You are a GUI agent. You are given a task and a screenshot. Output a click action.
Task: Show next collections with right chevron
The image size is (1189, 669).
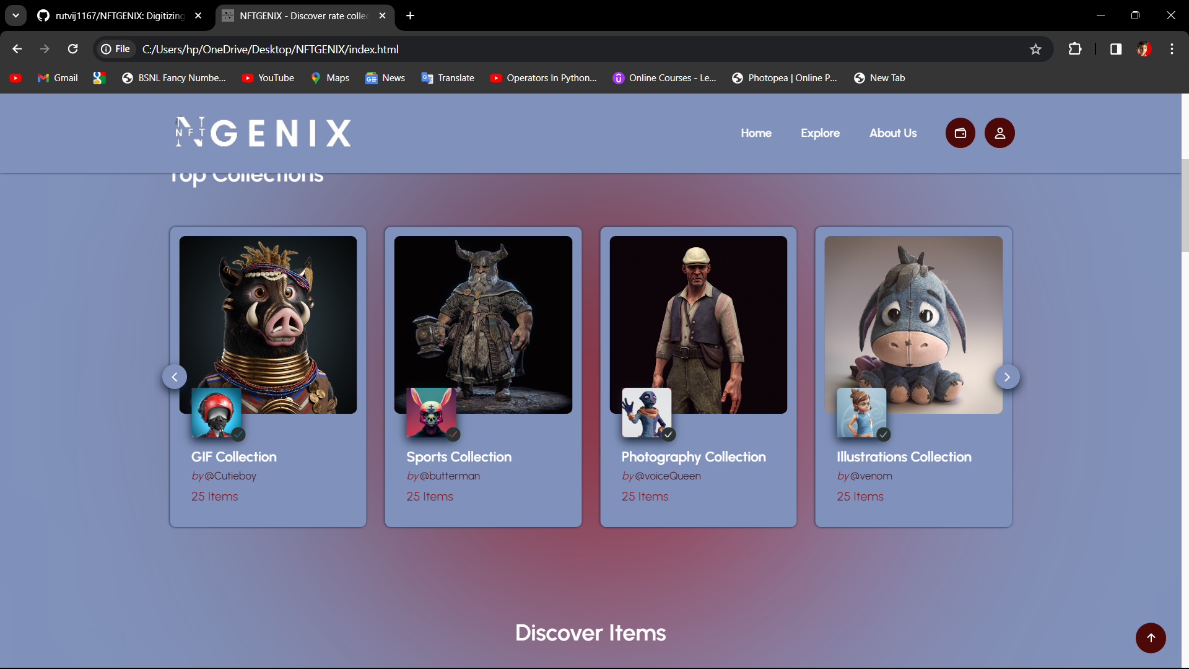(x=1007, y=377)
